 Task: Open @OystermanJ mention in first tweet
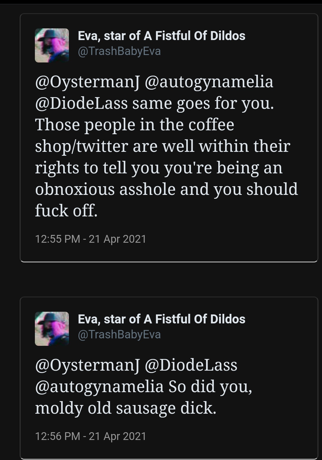click(87, 82)
